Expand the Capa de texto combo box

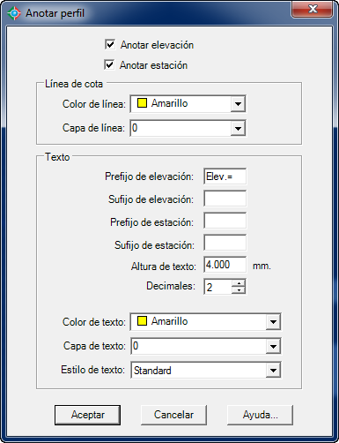[x=206, y=346]
